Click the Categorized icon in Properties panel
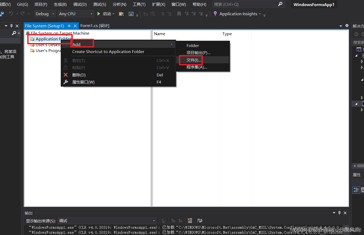The height and width of the screenshot is (235, 364). (x=356, y=190)
